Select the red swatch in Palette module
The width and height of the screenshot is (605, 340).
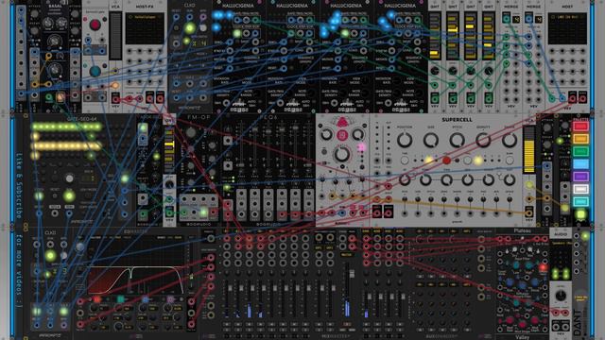(x=580, y=127)
